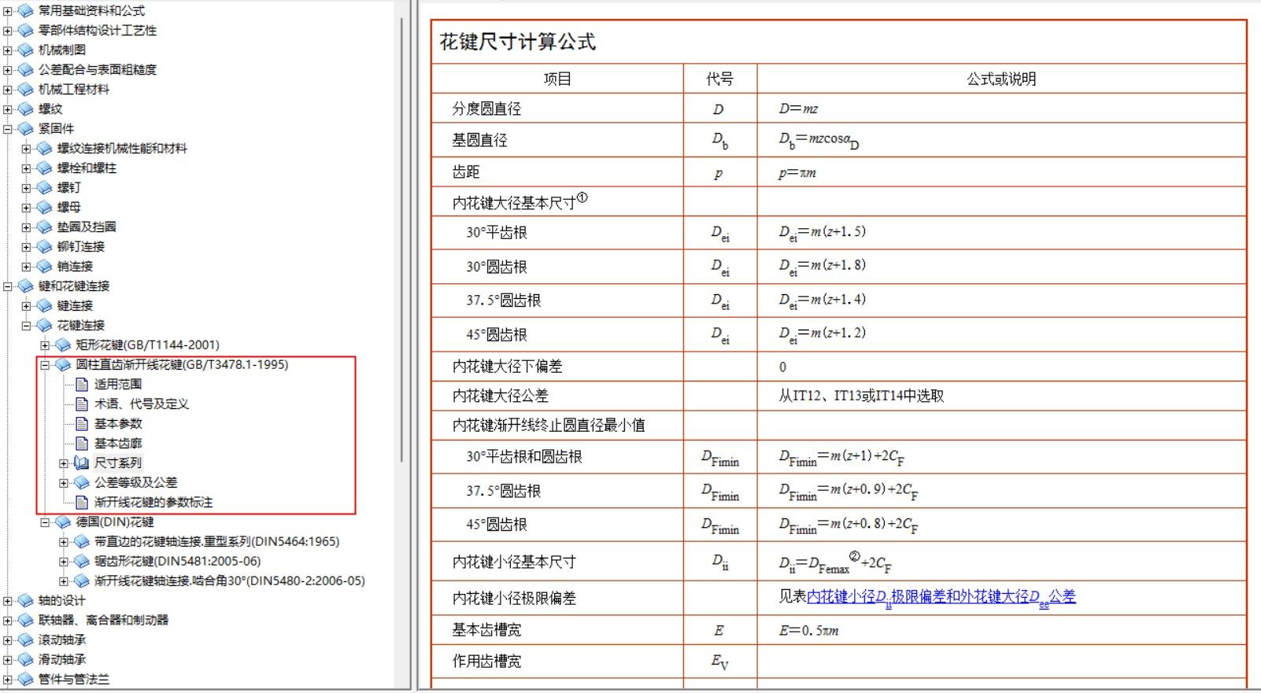Select 矩形花键(GB/T1144-2001) tree label
1261x693 pixels.
pyautogui.click(x=147, y=345)
